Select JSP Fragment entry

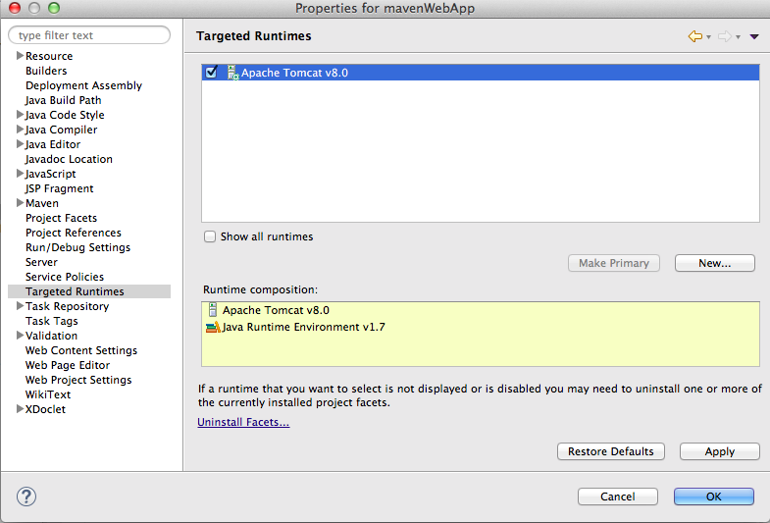[x=59, y=188]
